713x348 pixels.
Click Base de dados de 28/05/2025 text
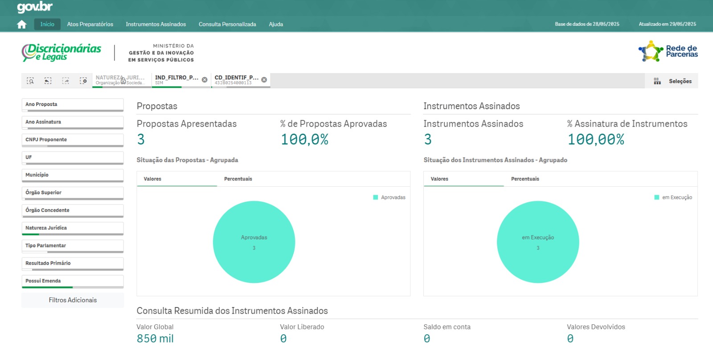point(587,24)
